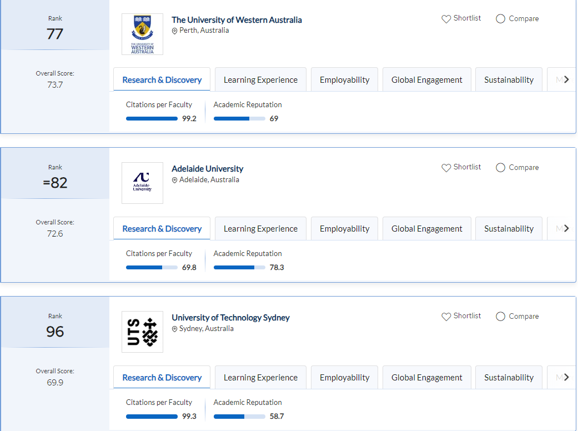
Task: Show more tabs for University of Technology Sydney
Action: [566, 377]
